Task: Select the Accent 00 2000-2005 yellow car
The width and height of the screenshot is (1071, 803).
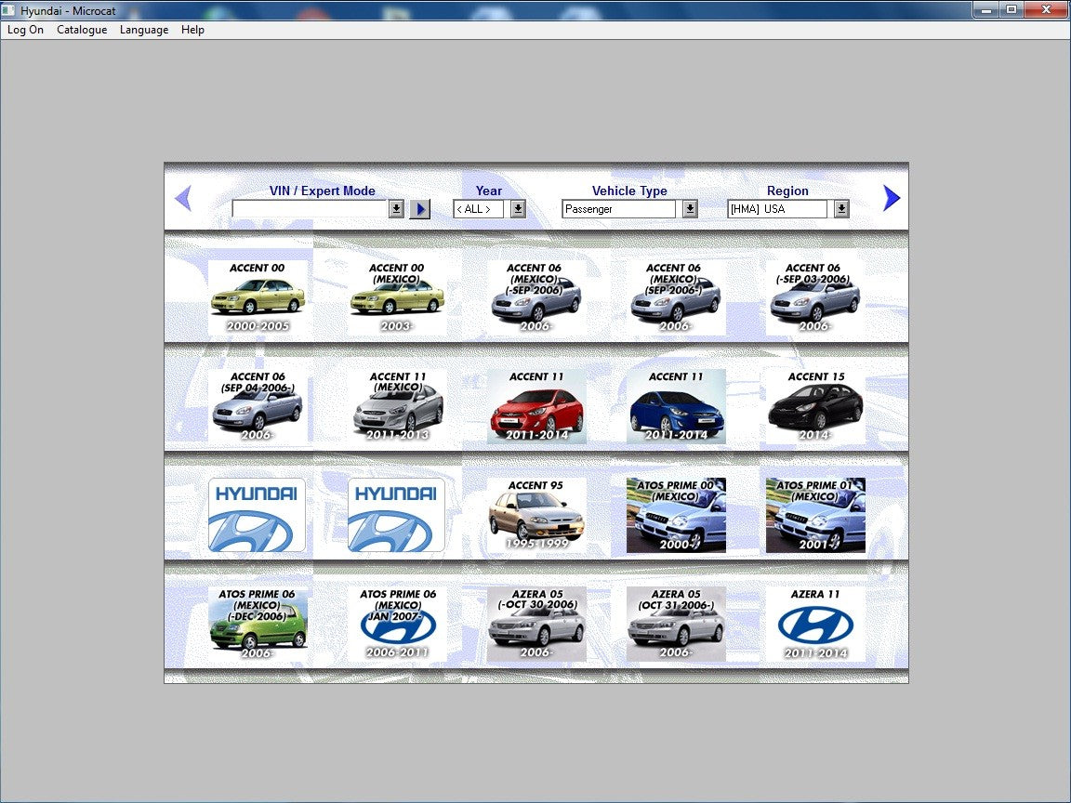Action: click(x=258, y=297)
